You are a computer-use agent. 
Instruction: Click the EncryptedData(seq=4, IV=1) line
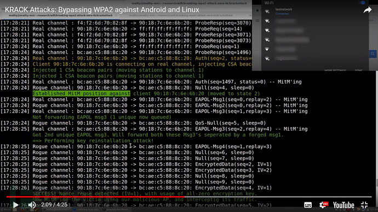(x=136, y=188)
